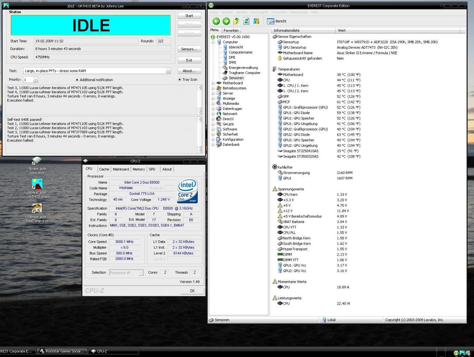The height and width of the screenshot is (357, 474).
Task: Click the Kühllüfter fan section icon
Action: pyautogui.click(x=275, y=167)
